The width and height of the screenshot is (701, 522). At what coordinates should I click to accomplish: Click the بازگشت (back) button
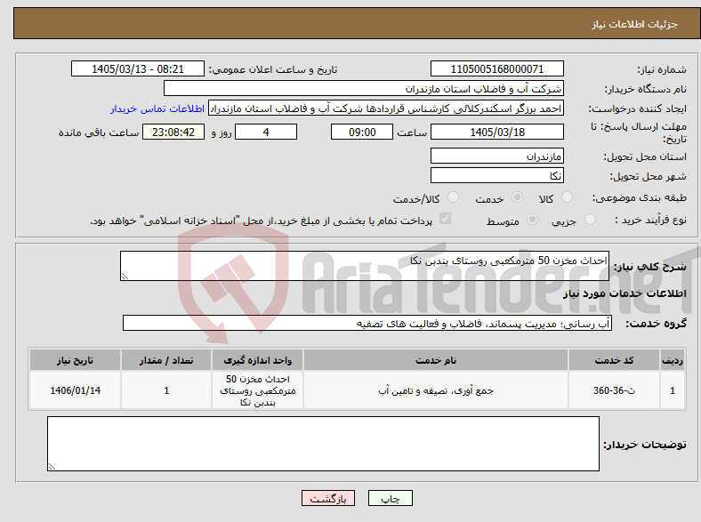pyautogui.click(x=328, y=498)
